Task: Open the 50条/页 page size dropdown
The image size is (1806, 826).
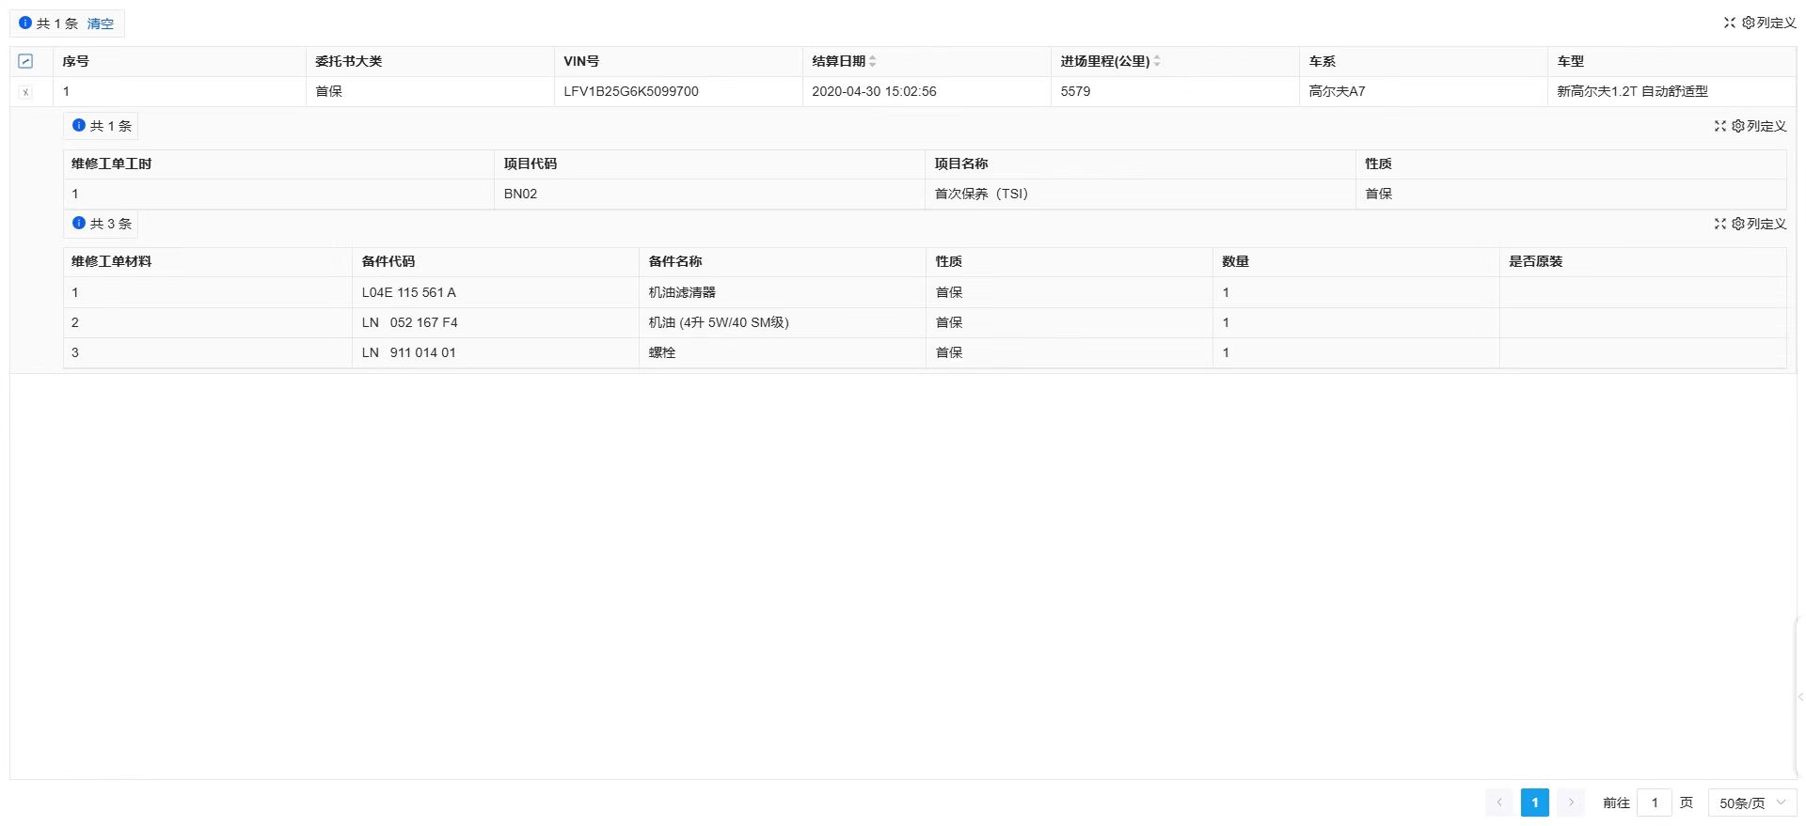Action: point(1751,803)
